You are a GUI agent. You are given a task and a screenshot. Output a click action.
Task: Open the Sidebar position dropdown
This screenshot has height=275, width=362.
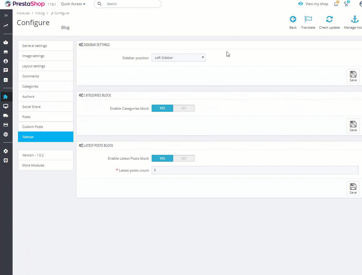pos(179,58)
